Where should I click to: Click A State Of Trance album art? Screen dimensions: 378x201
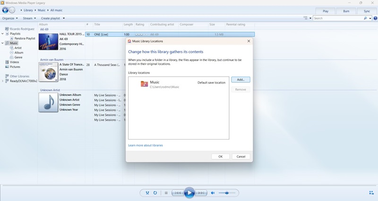point(49,72)
